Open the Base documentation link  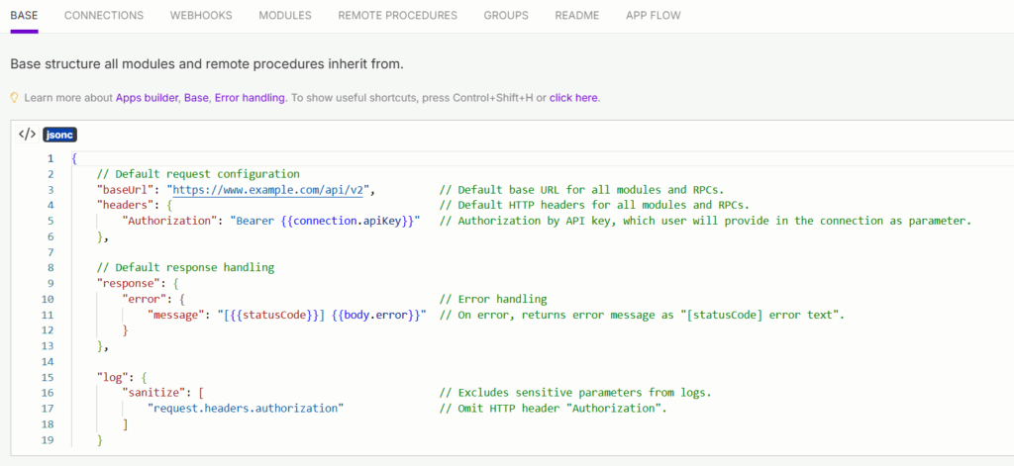[x=197, y=98]
